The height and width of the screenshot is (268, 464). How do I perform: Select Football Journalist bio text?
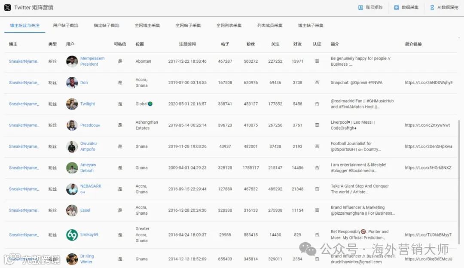pyautogui.click(x=356, y=146)
